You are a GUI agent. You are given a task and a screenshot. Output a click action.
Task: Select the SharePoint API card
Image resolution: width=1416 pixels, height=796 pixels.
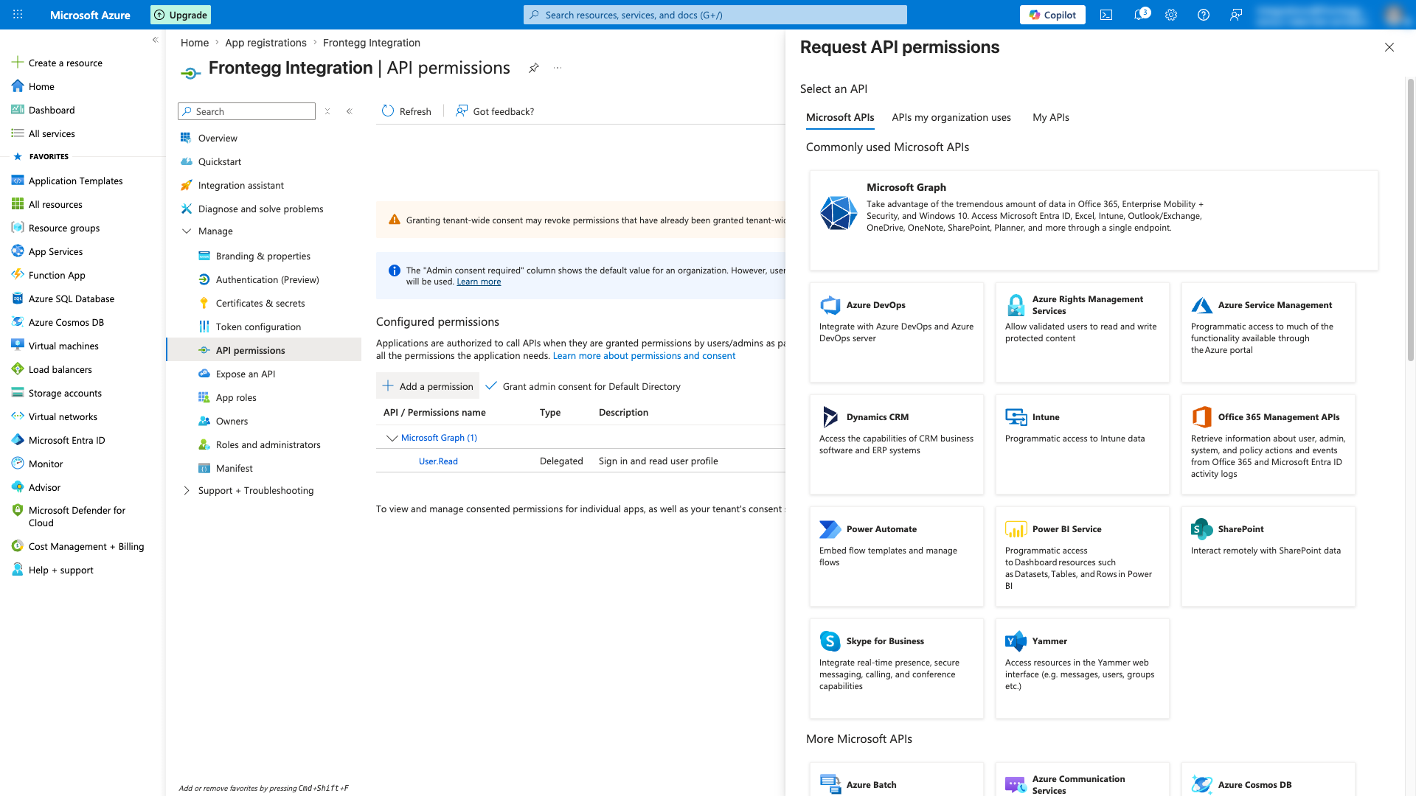click(1268, 556)
